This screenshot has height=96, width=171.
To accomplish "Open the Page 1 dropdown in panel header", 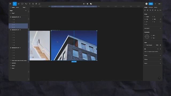I will pos(24,7).
